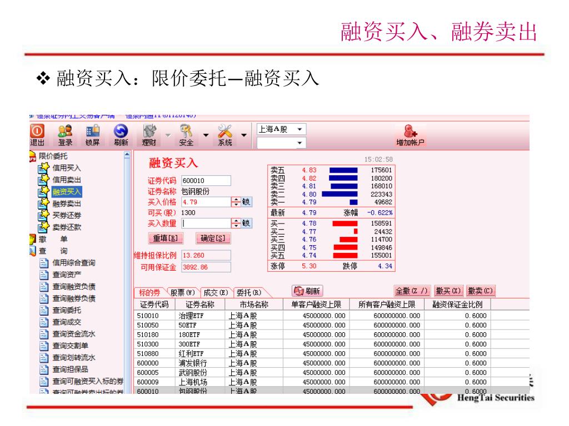Select the 510010 治理ETF table row

(x=332, y=316)
